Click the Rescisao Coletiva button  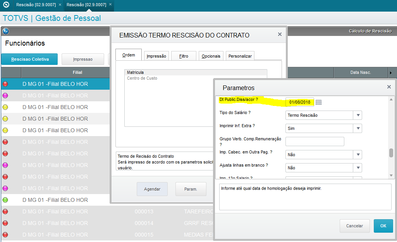[x=29, y=59]
